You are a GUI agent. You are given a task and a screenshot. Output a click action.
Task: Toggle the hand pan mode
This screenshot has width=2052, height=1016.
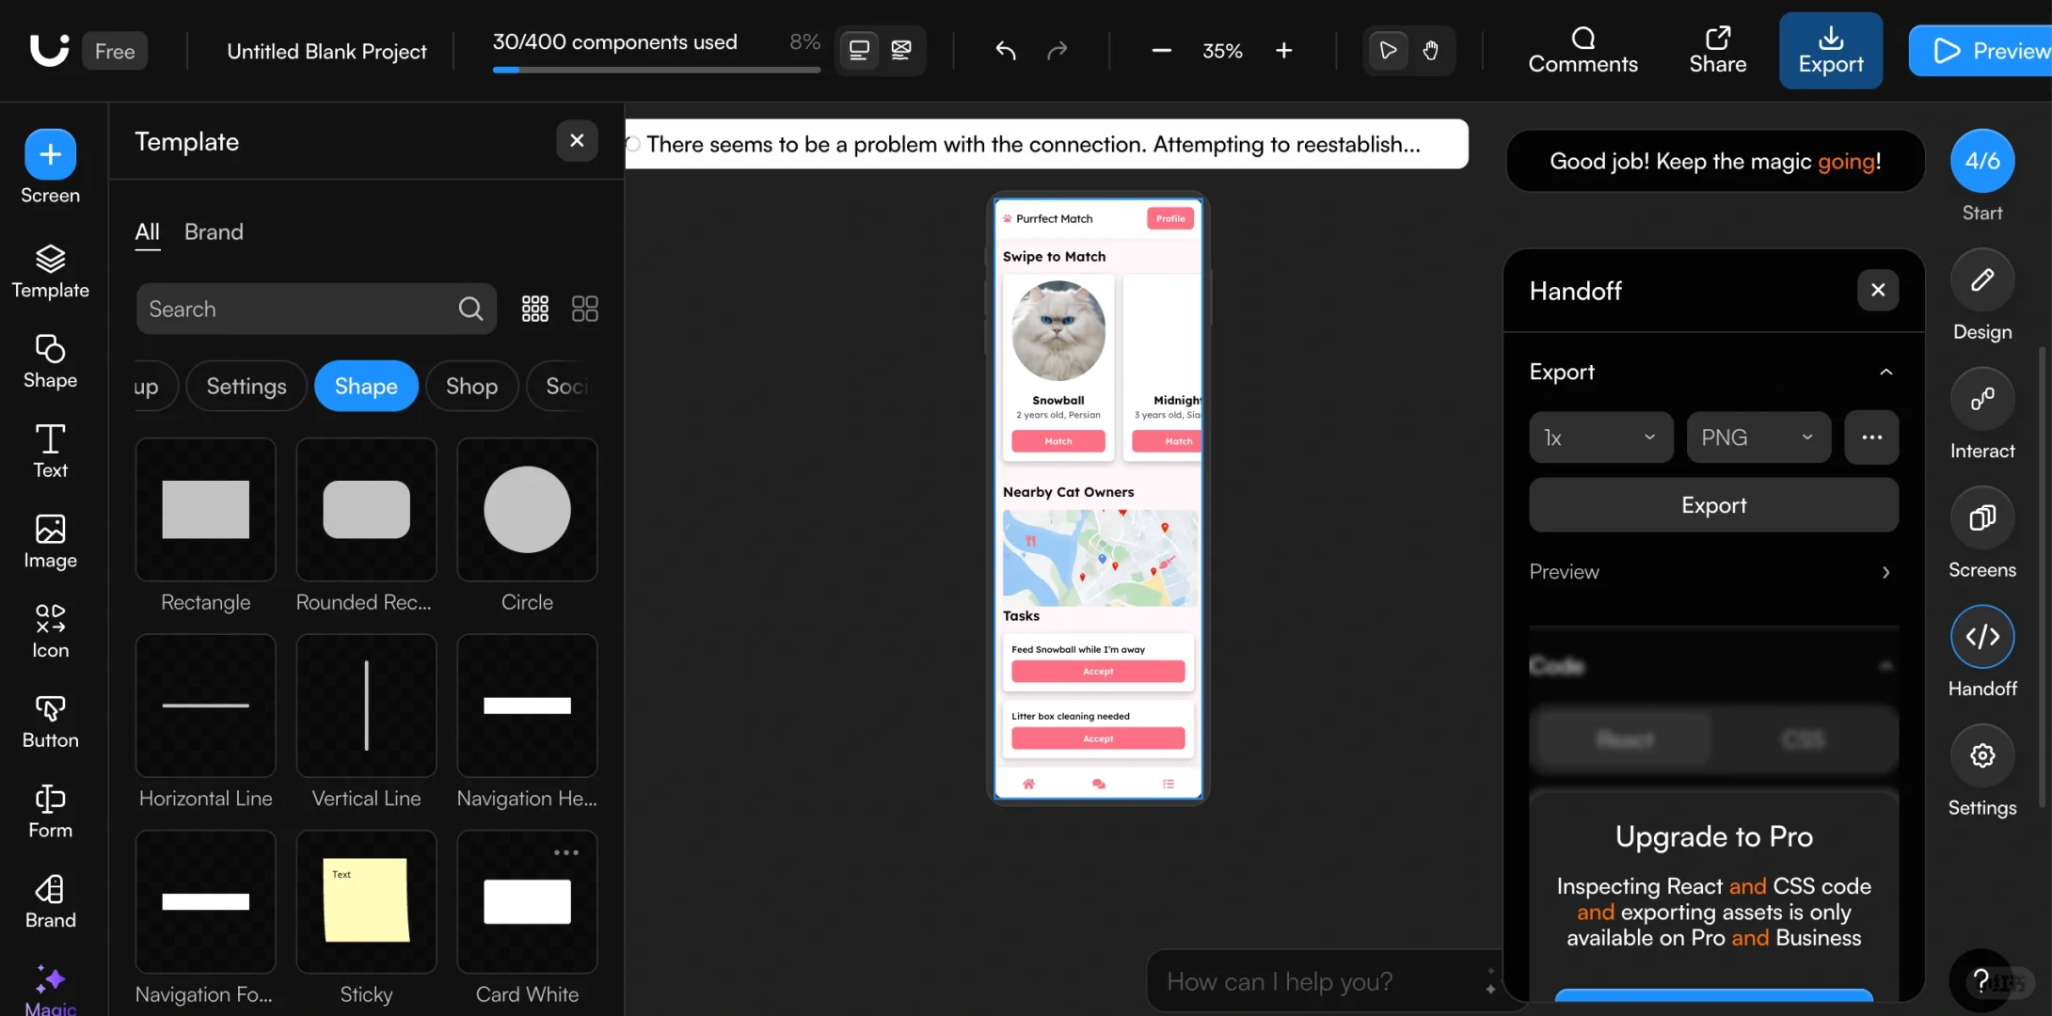(x=1430, y=50)
